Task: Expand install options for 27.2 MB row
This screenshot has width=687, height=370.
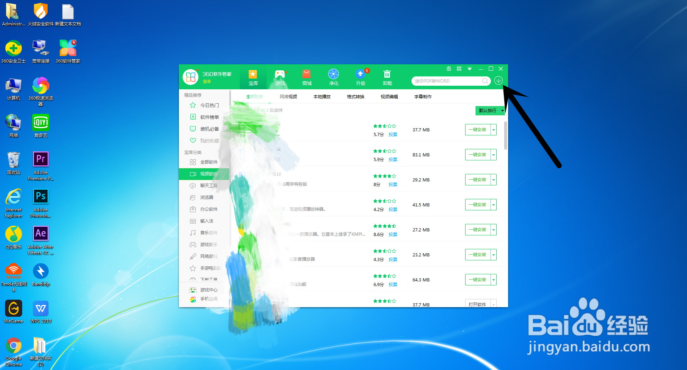Action: pyautogui.click(x=494, y=230)
